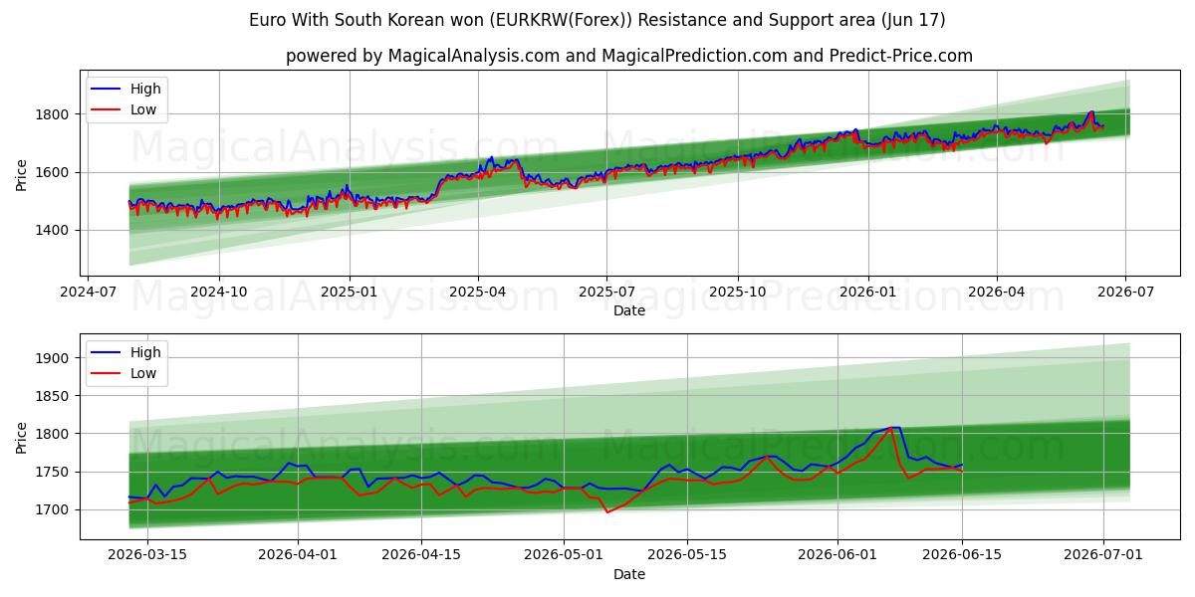This screenshot has width=1195, height=597.
Task: Click the 2025-07 tick label on upper chart
Action: pos(607,293)
